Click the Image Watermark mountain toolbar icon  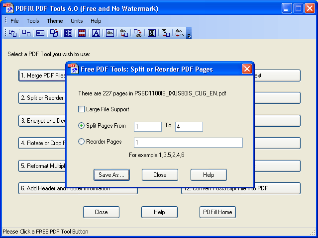[110, 33]
